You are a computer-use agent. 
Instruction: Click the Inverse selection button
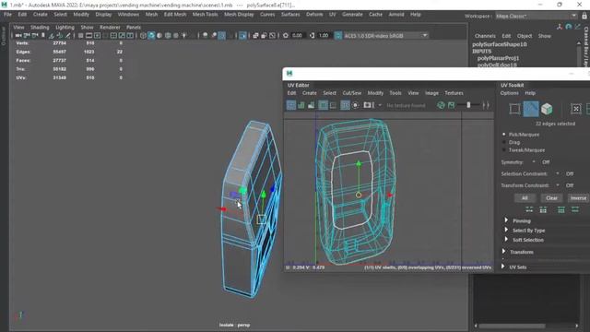(578, 198)
